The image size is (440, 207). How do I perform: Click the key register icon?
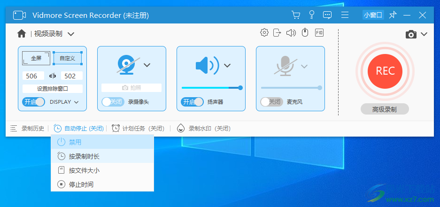(x=311, y=15)
